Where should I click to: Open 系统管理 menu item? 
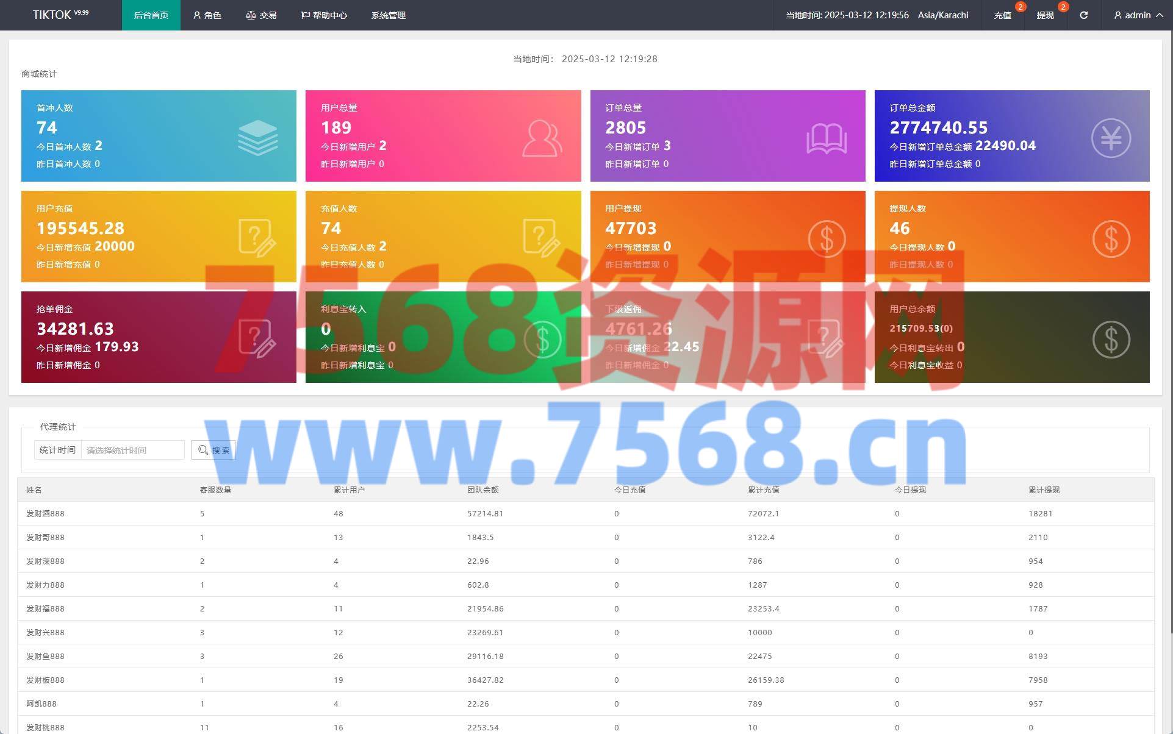coord(388,15)
